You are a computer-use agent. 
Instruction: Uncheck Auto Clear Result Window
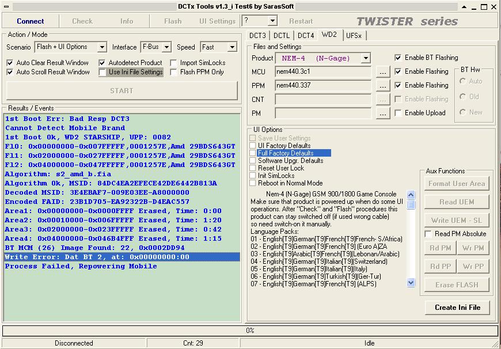(x=10, y=63)
